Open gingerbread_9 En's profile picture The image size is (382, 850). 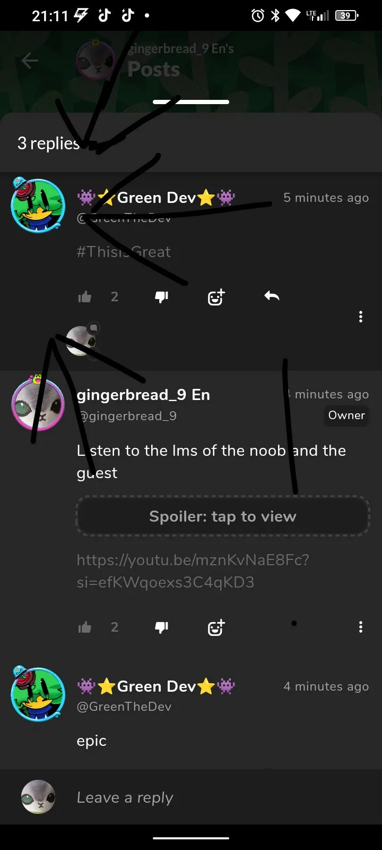pyautogui.click(x=38, y=404)
